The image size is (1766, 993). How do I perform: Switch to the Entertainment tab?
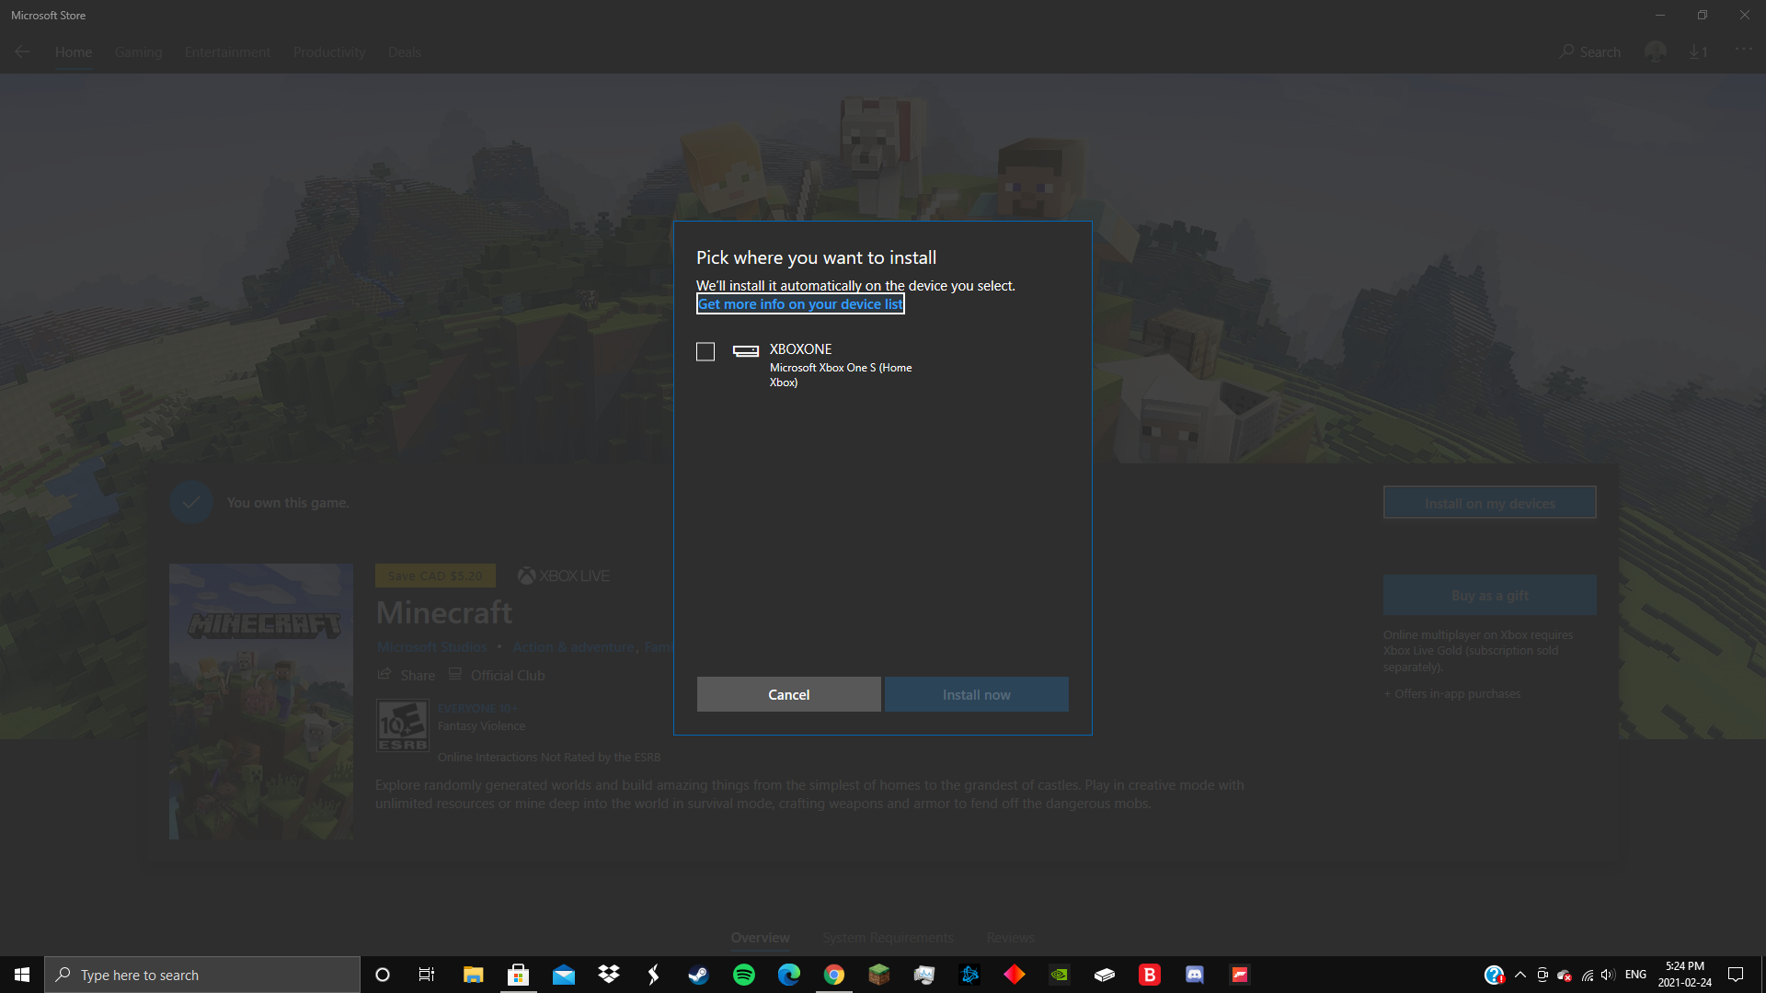pos(227,52)
